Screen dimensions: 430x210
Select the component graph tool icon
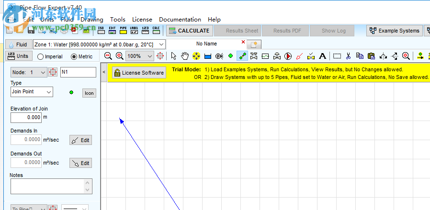[x=265, y=56]
